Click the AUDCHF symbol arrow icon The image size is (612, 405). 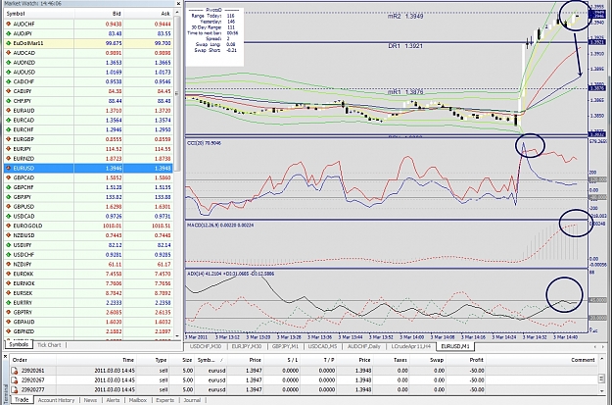click(8, 24)
